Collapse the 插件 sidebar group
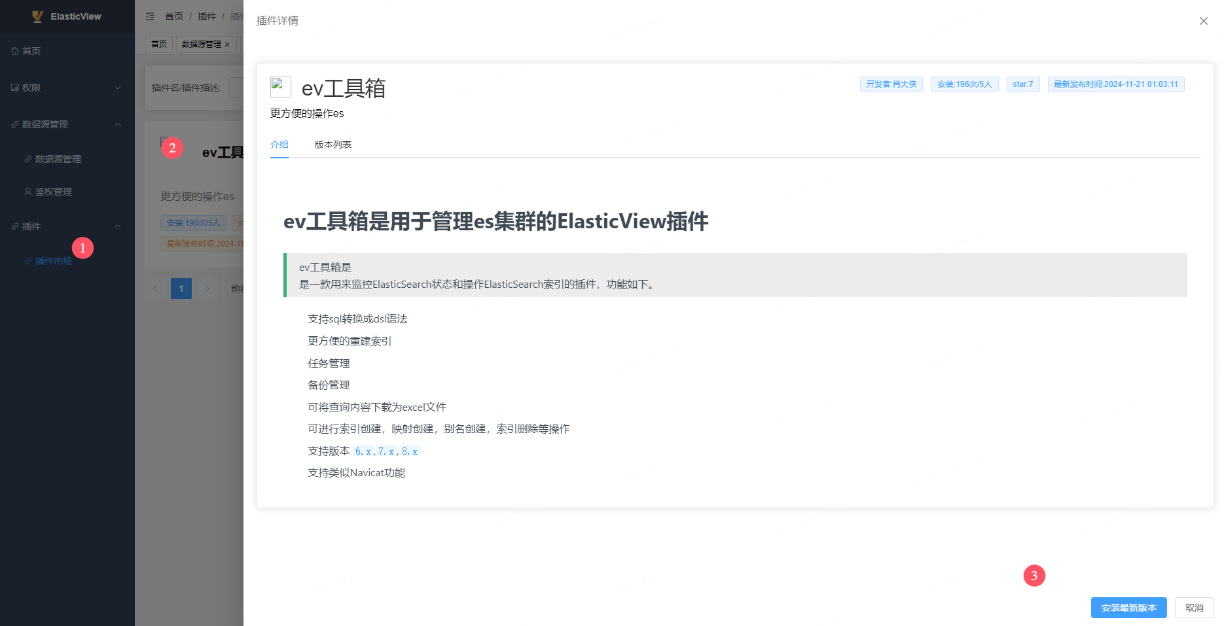This screenshot has height=626, width=1224. pos(65,226)
